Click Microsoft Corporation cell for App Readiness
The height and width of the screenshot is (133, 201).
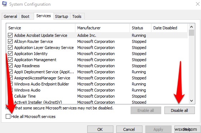96,66
